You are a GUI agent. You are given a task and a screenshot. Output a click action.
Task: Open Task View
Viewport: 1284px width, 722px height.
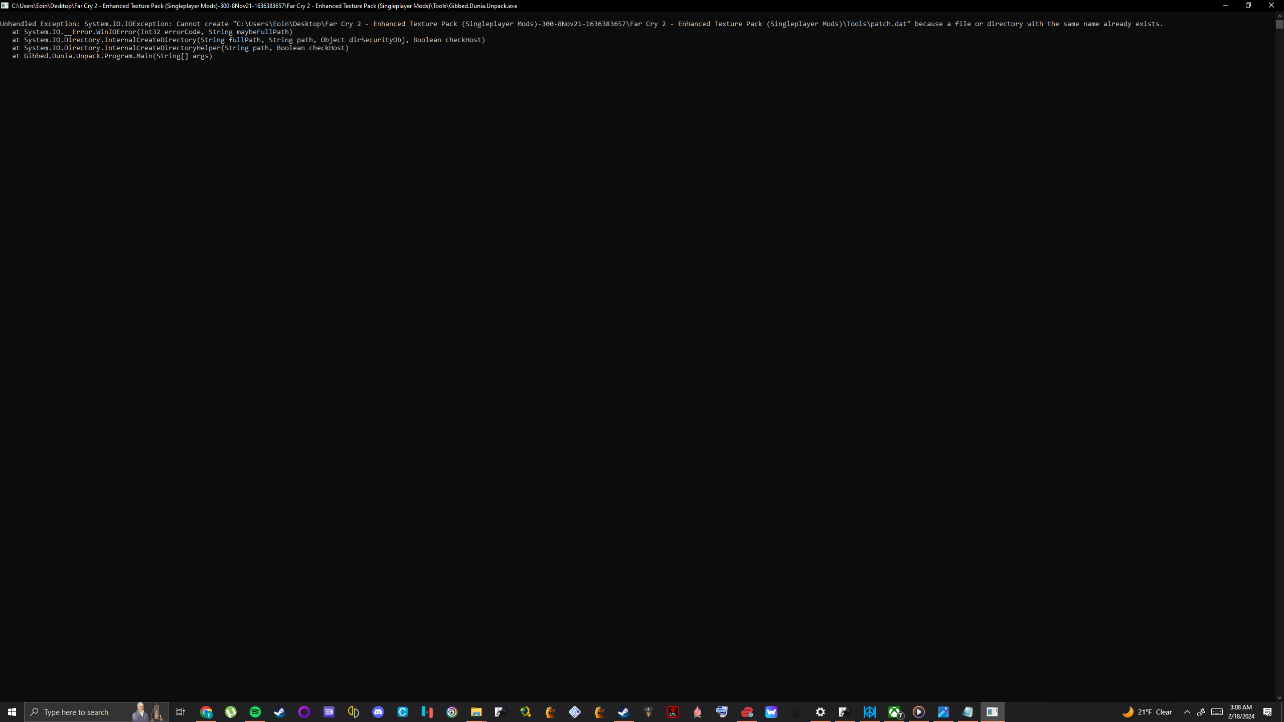coord(181,712)
